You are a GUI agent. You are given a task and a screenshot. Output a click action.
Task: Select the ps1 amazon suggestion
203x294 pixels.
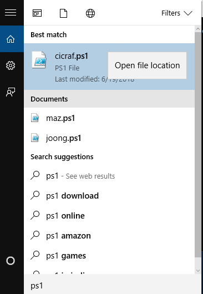(x=109, y=236)
